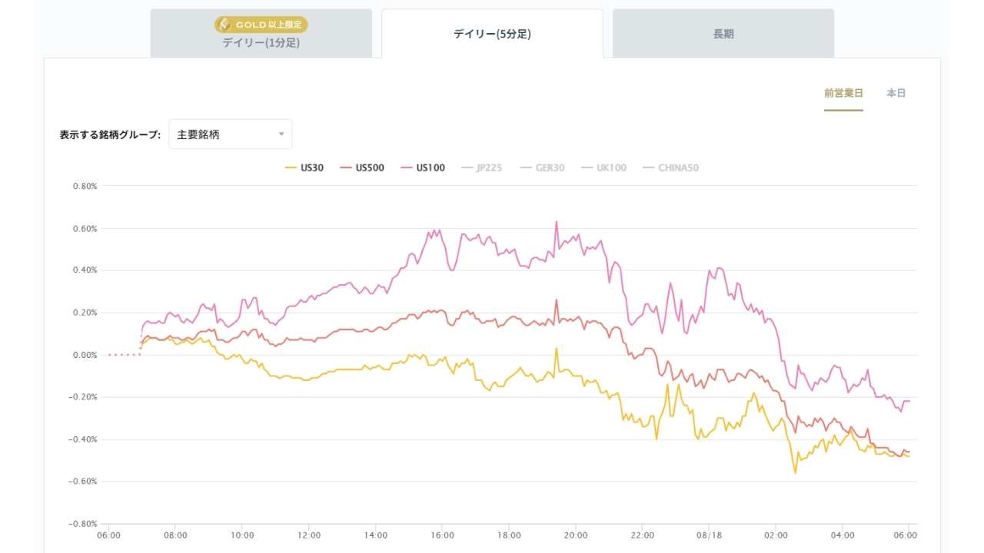Click the -0.60% y-axis label
Viewport: 984px width, 553px height.
83,482
